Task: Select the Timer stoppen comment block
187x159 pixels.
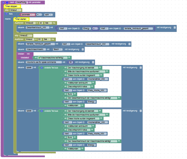Action: click(12, 6)
